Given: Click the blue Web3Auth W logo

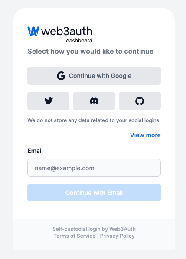Looking at the screenshot, I should click(33, 31).
